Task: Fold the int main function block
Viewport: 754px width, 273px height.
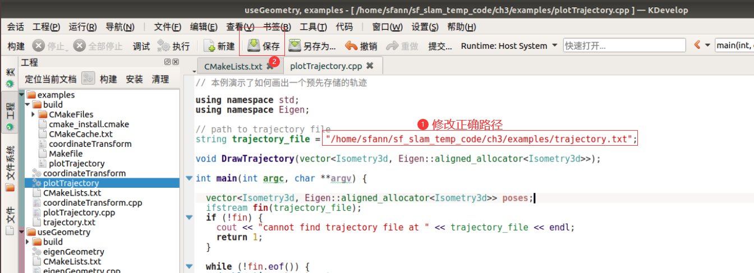Action: tap(189, 178)
